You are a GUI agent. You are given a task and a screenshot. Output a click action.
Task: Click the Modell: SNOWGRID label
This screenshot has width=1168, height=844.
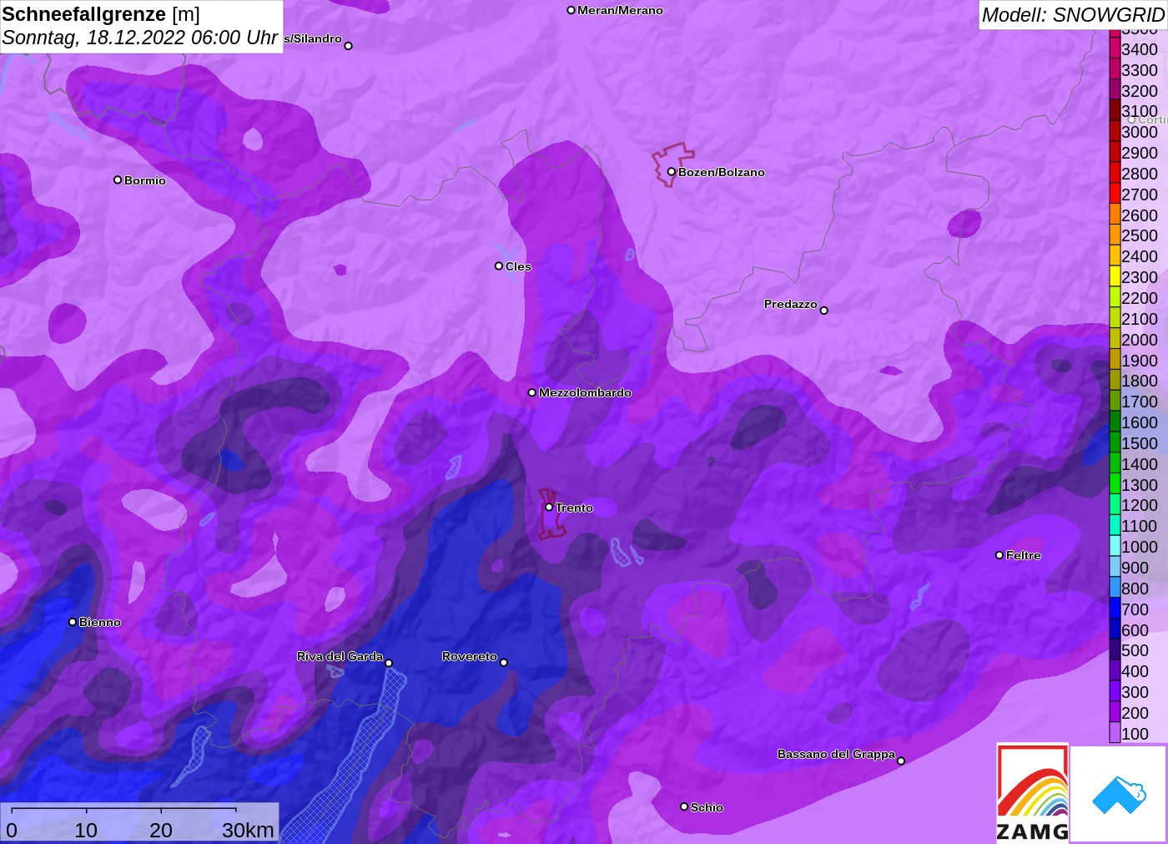coord(1073,15)
